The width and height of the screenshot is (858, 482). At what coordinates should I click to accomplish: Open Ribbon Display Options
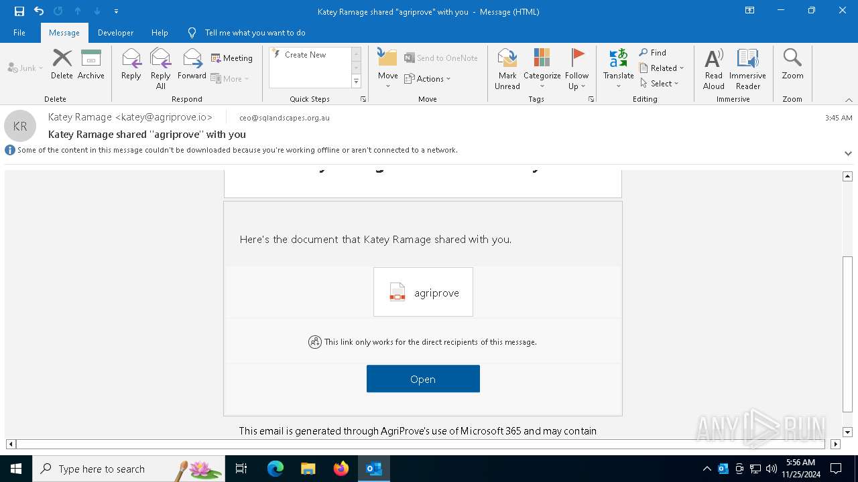click(x=750, y=11)
